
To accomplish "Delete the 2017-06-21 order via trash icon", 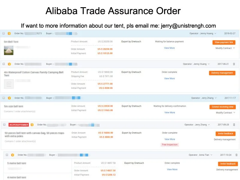I will point(234,64).
